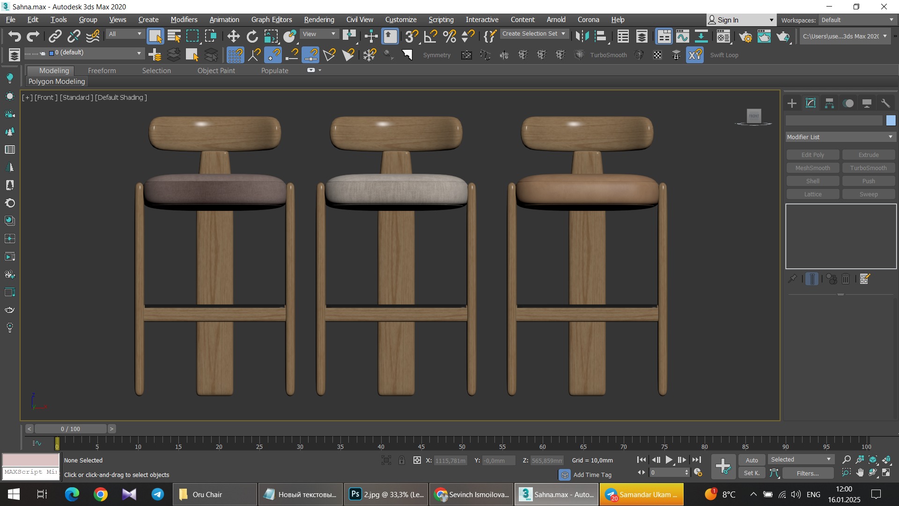Open the Motion command panel tab
The width and height of the screenshot is (899, 506).
click(848, 103)
